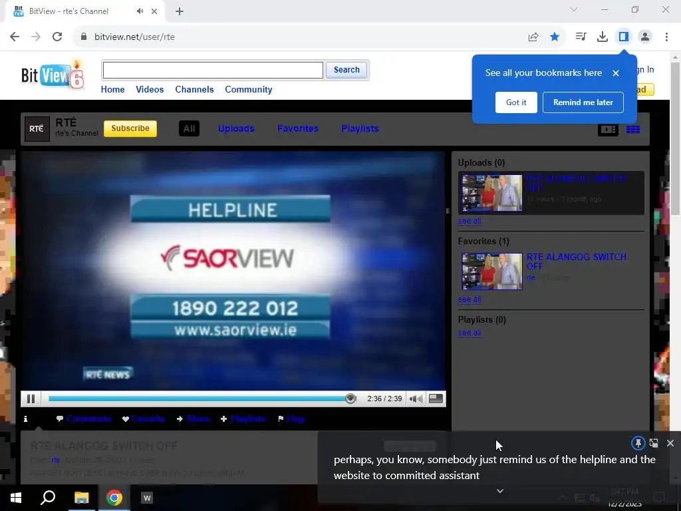Screen dimensions: 681x511
Task: Click the Search button
Action: [346, 70]
